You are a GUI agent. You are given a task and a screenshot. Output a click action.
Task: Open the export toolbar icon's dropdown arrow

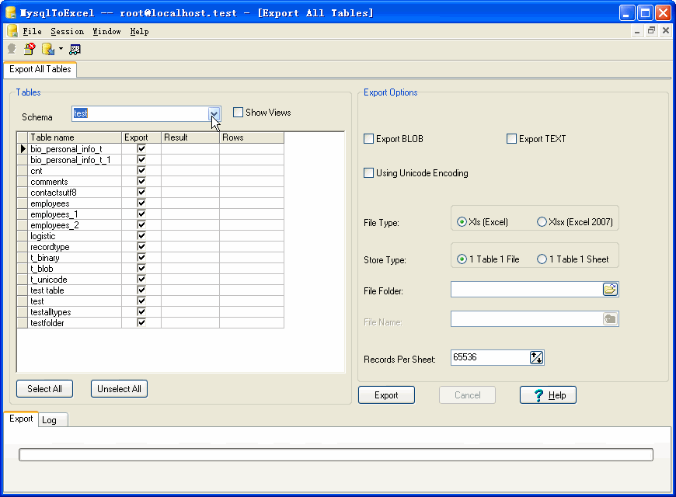pyautogui.click(x=61, y=49)
